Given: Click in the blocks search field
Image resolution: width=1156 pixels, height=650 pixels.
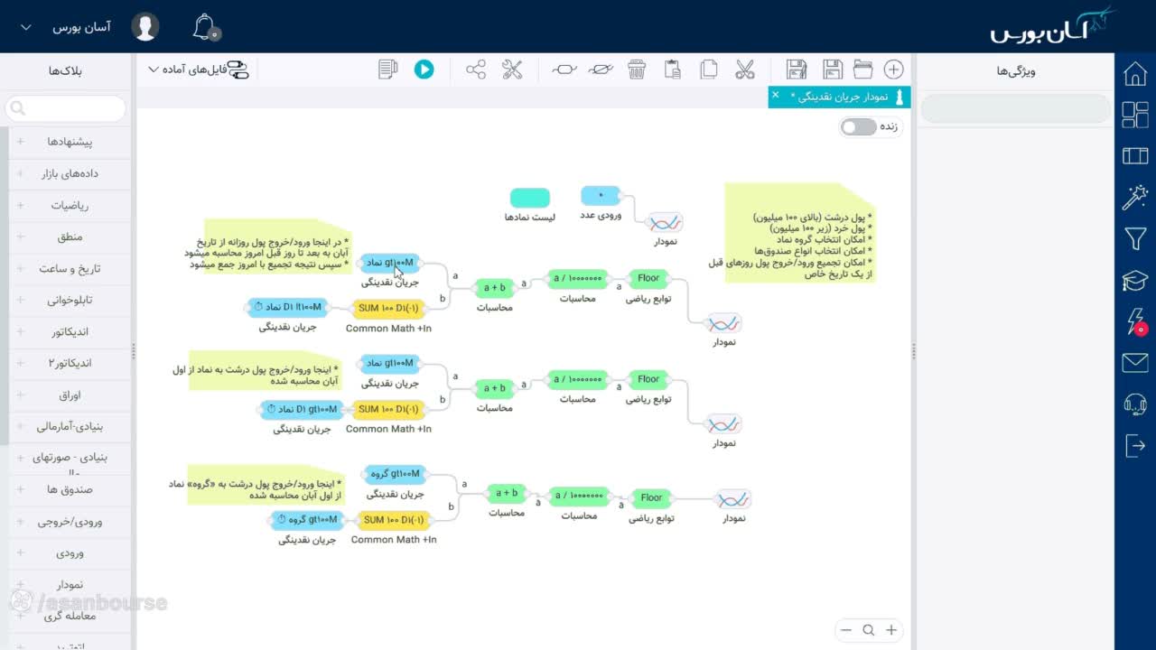Looking at the screenshot, I should [66, 108].
